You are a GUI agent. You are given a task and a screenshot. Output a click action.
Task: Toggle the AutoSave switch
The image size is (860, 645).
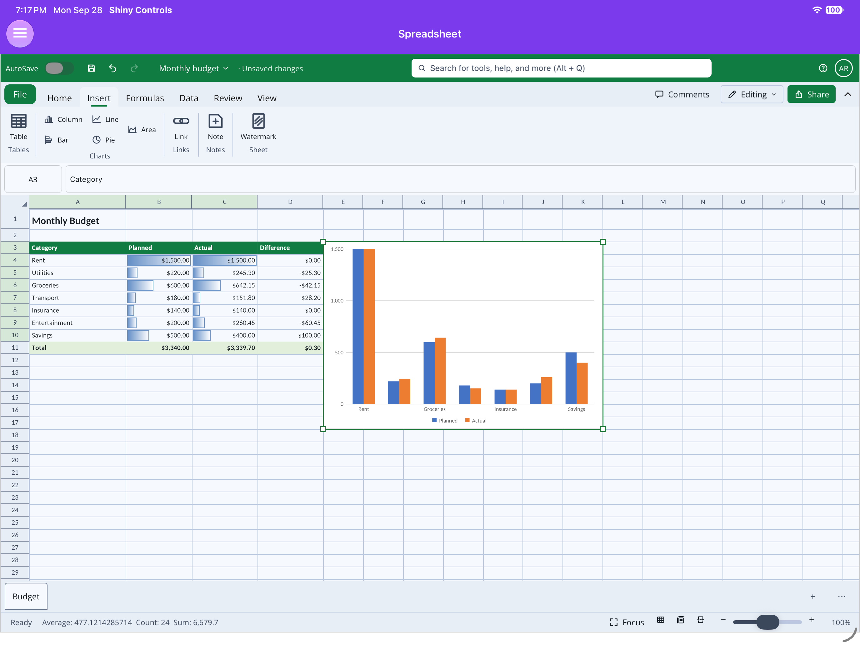tap(59, 68)
